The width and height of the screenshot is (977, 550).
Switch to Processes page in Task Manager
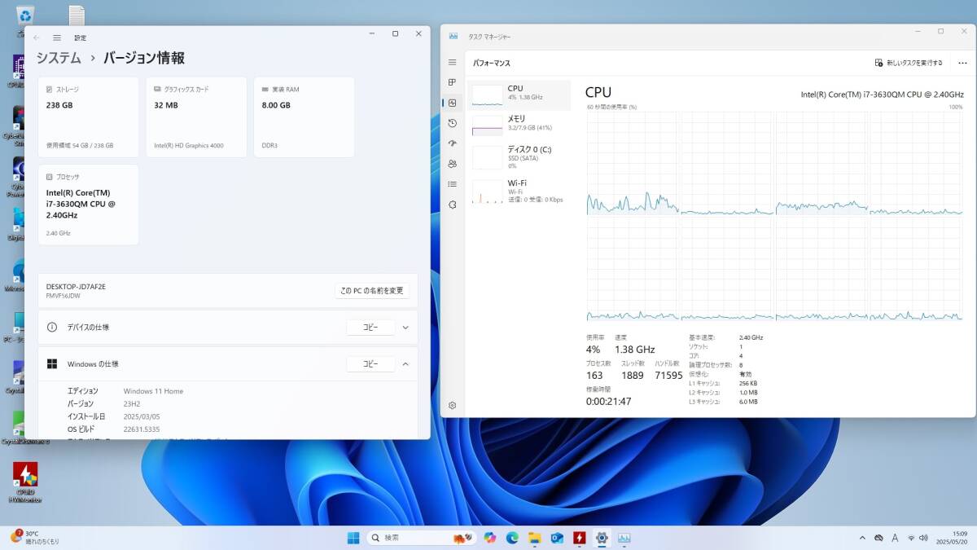pyautogui.click(x=453, y=82)
